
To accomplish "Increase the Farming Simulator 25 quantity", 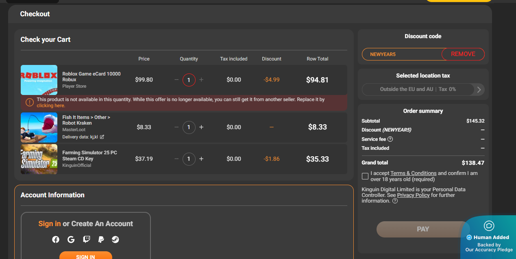I will [201, 159].
